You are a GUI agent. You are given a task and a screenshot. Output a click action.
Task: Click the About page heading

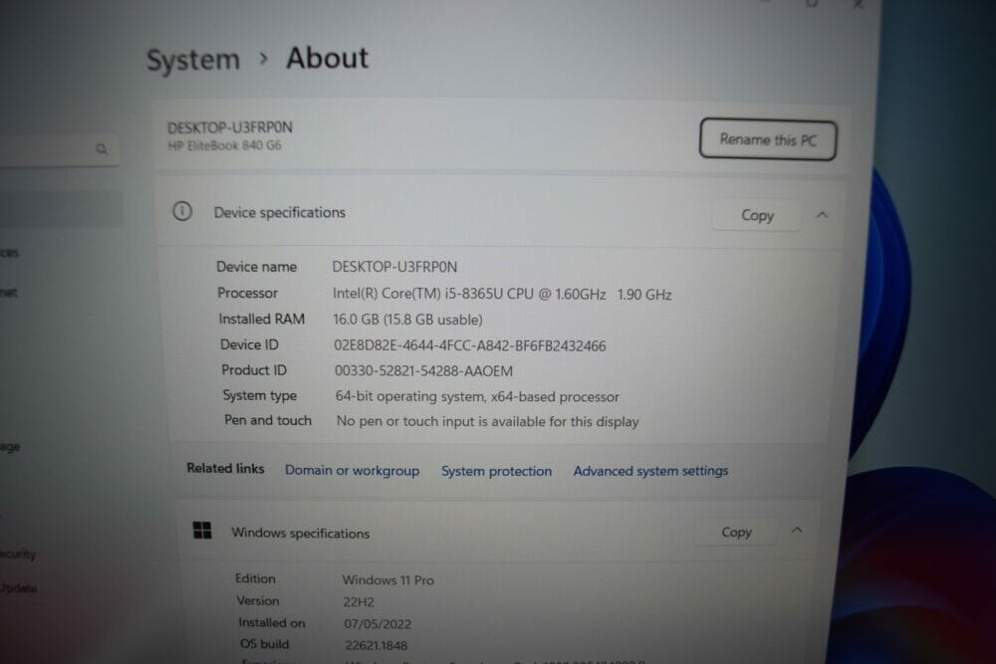pos(327,59)
